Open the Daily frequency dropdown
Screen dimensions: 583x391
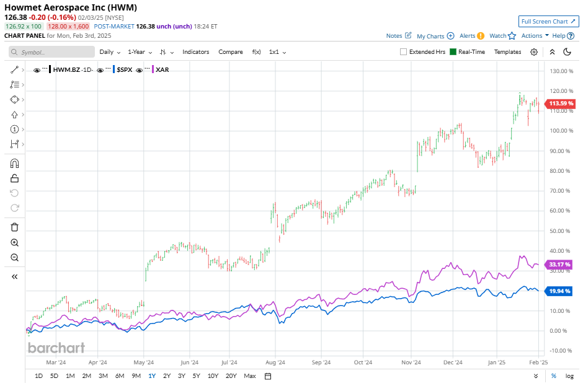110,52
